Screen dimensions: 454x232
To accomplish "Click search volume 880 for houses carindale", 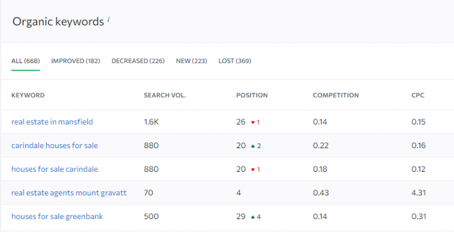I will coord(151,169).
